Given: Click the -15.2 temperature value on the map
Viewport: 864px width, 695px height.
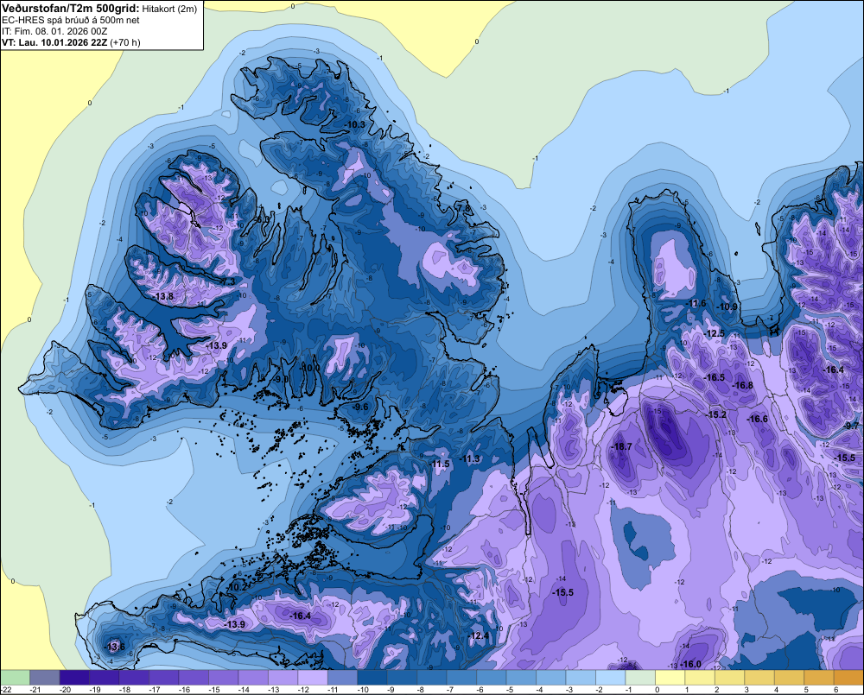Looking at the screenshot, I should [715, 414].
